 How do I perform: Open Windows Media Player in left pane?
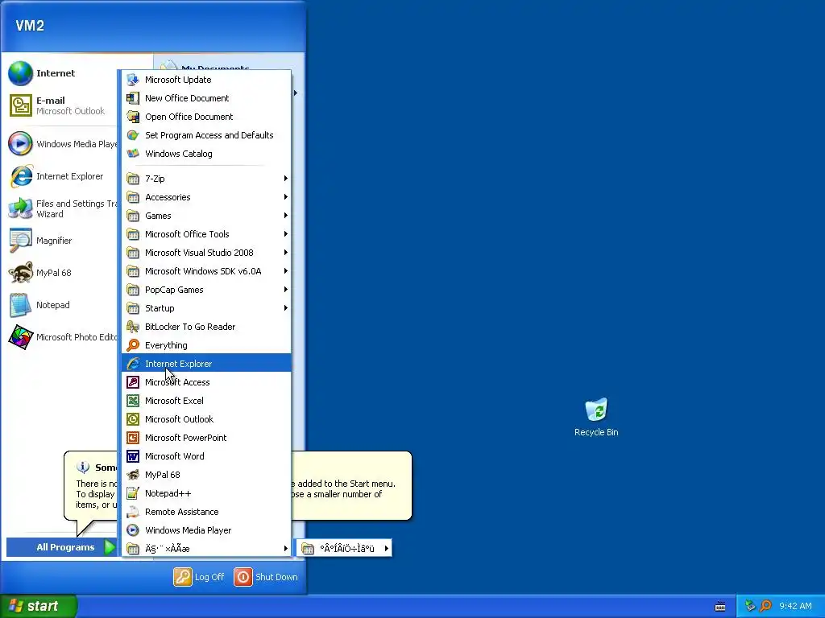point(60,144)
